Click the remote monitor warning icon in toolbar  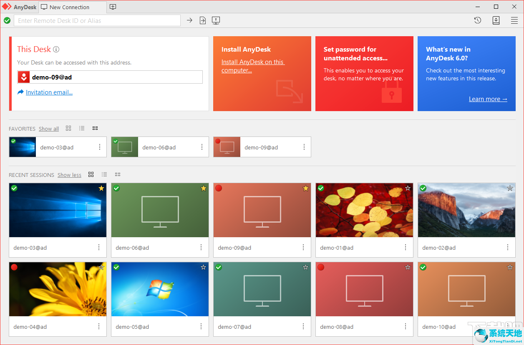[x=216, y=20]
